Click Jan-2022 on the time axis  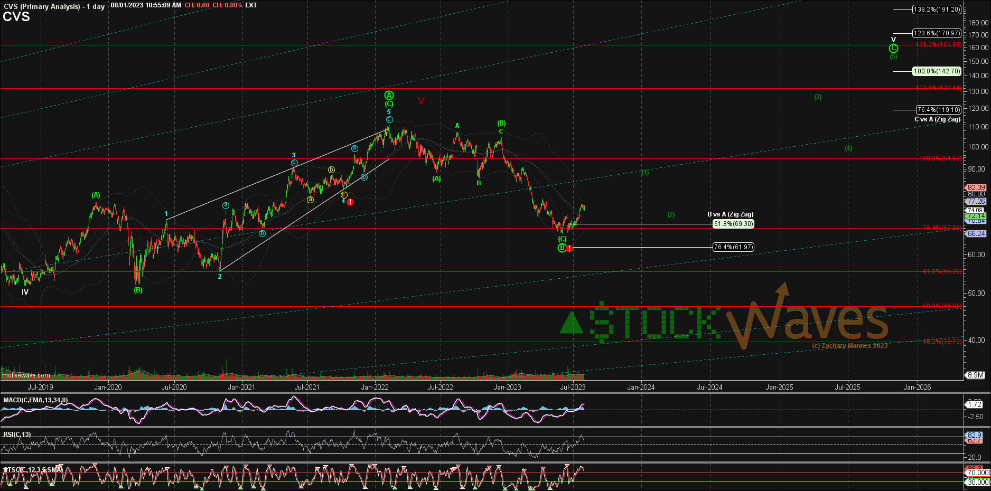[x=375, y=387]
